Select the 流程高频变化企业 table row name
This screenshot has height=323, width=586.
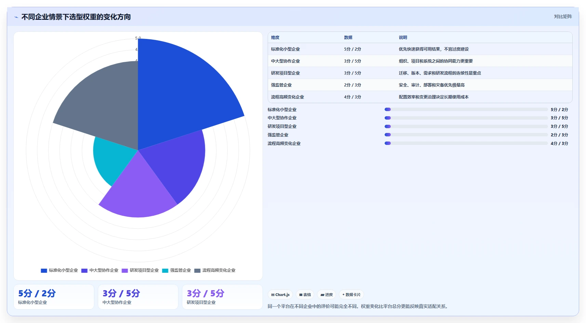click(288, 97)
